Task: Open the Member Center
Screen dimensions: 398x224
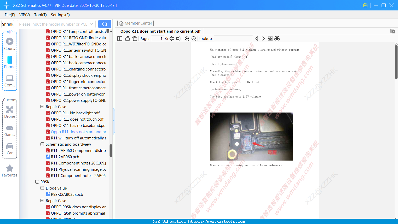Action: tap(135, 23)
